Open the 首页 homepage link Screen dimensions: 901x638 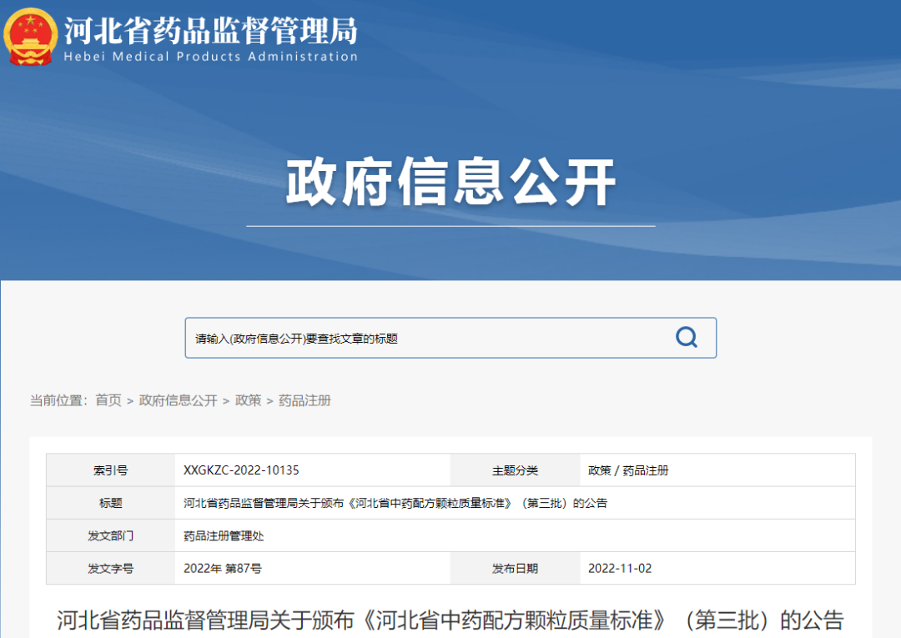pyautogui.click(x=108, y=400)
